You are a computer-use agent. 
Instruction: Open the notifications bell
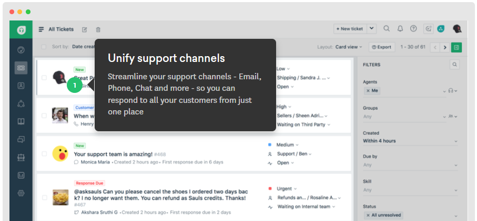tap(400, 29)
